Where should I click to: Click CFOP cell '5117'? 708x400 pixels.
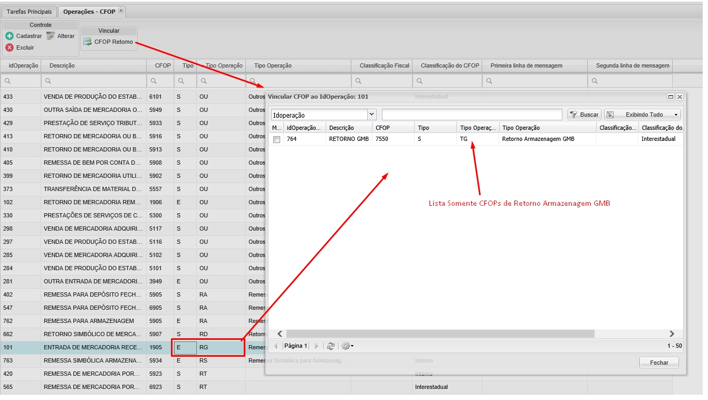tap(160, 228)
